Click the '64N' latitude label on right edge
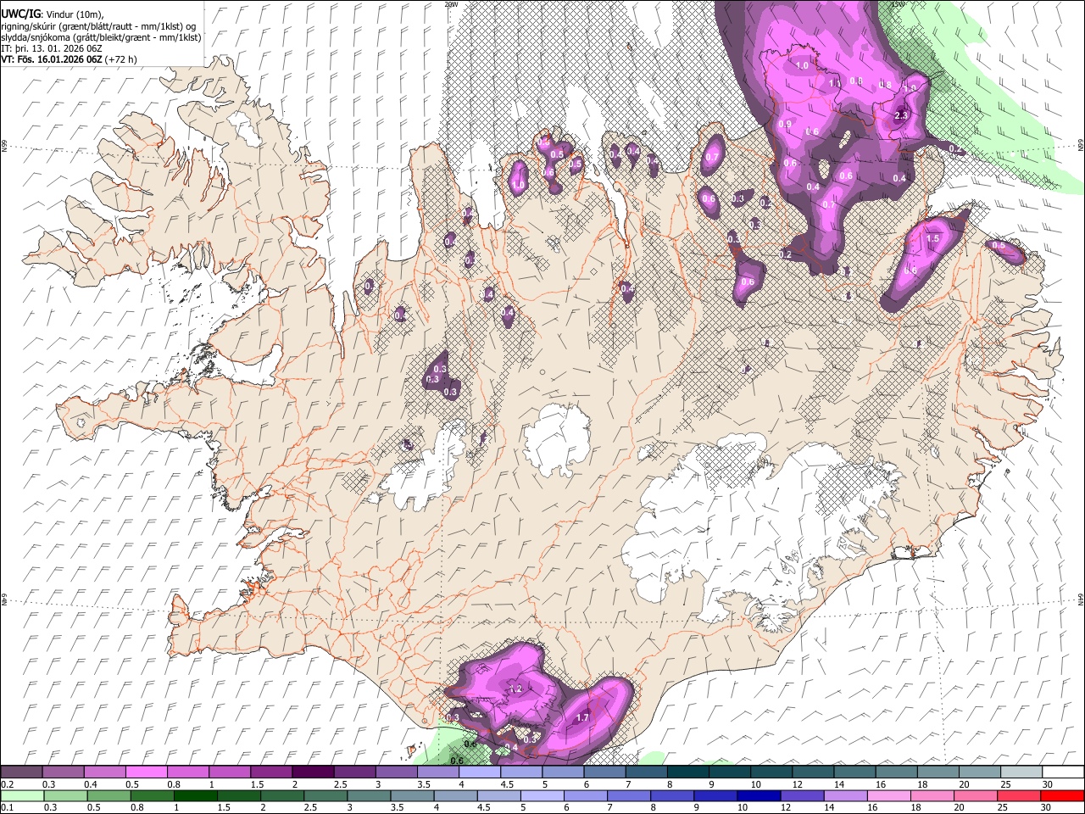 1081,599
